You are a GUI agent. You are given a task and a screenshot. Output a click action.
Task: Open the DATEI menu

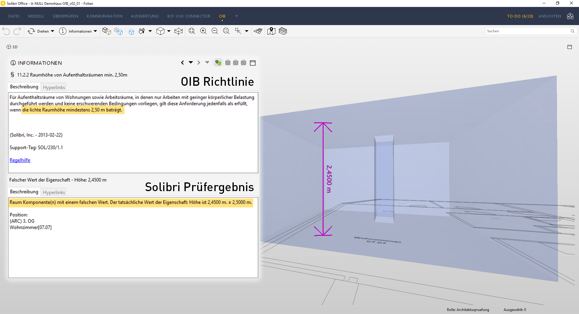coord(14,16)
